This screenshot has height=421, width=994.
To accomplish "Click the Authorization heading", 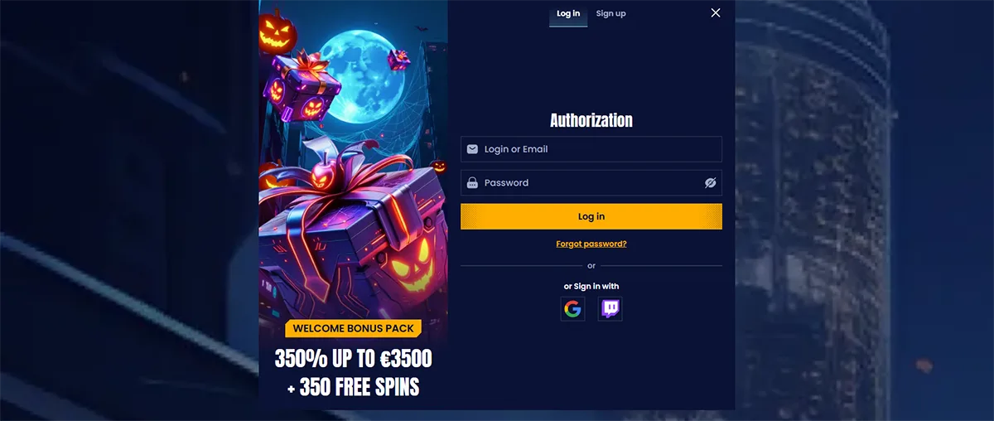I will click(591, 120).
